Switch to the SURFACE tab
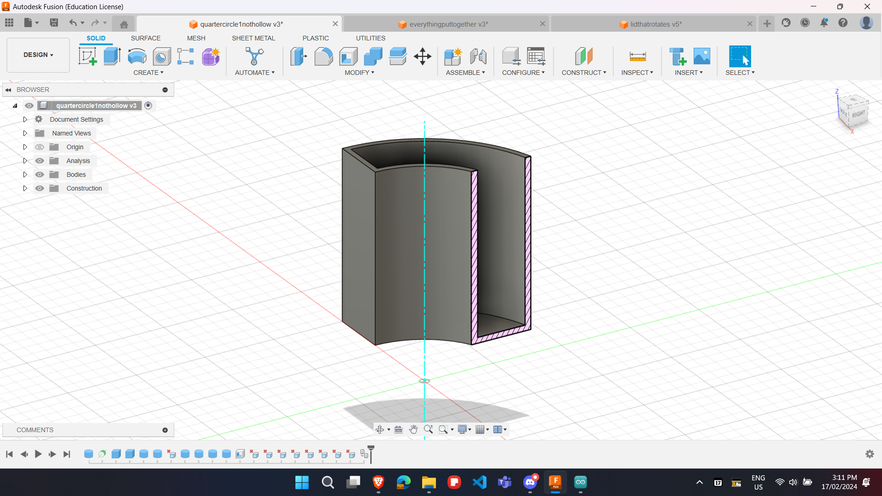This screenshot has width=882, height=496. click(x=146, y=38)
